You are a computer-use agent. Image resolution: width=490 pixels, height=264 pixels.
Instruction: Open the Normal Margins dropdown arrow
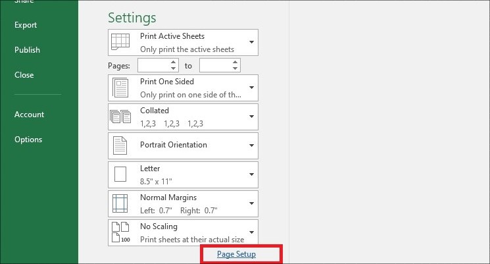251,203
